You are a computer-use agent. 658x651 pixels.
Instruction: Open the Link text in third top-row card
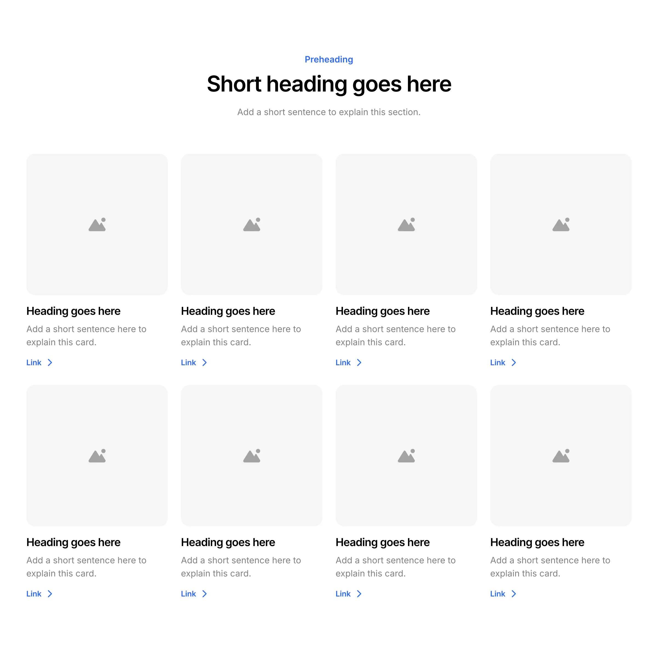tap(343, 362)
